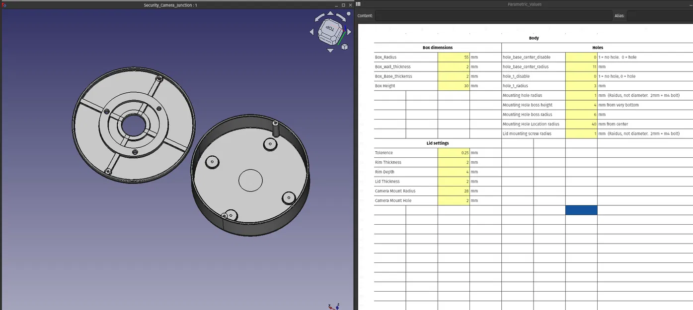Click the upward triangle above the navigation cube
This screenshot has width=693, height=310.
pyautogui.click(x=330, y=12)
